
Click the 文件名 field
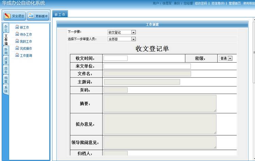point(147,74)
